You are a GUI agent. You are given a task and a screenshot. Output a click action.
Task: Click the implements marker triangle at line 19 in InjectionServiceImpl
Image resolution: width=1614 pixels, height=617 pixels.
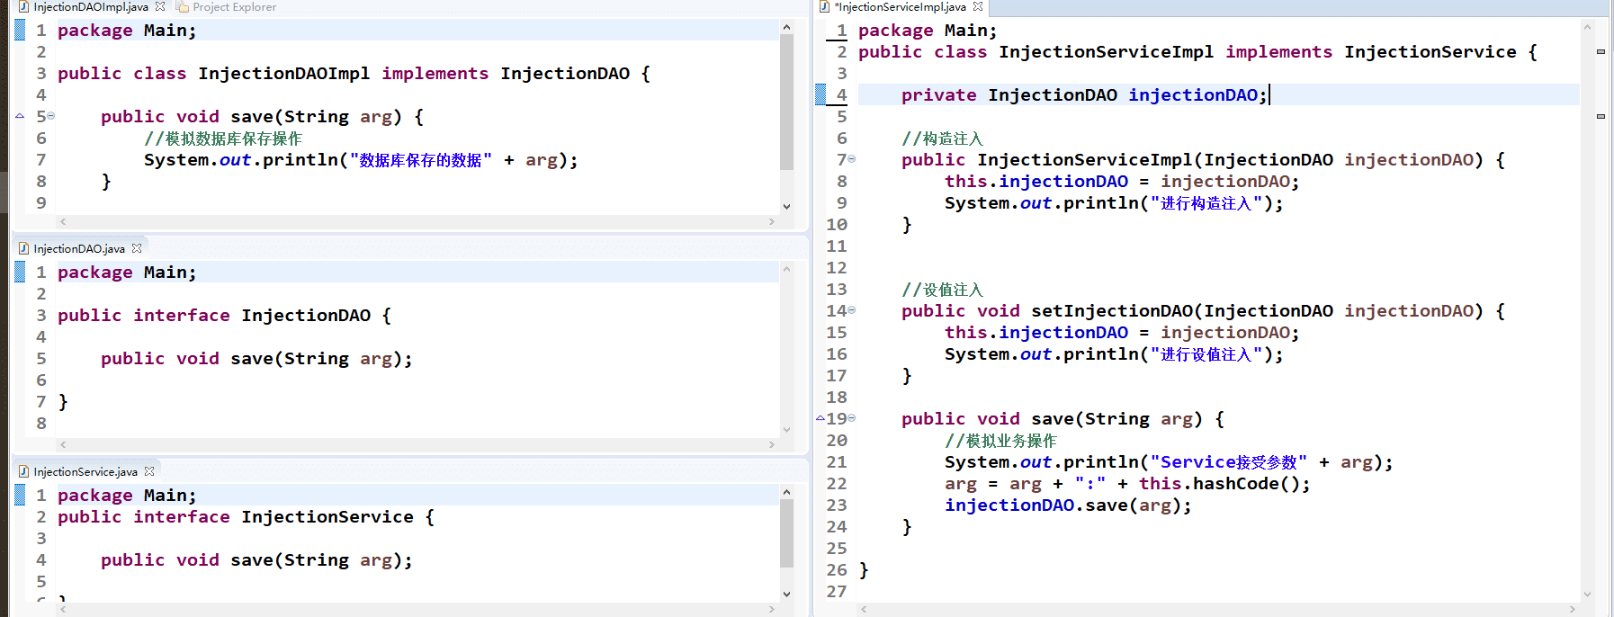point(820,418)
